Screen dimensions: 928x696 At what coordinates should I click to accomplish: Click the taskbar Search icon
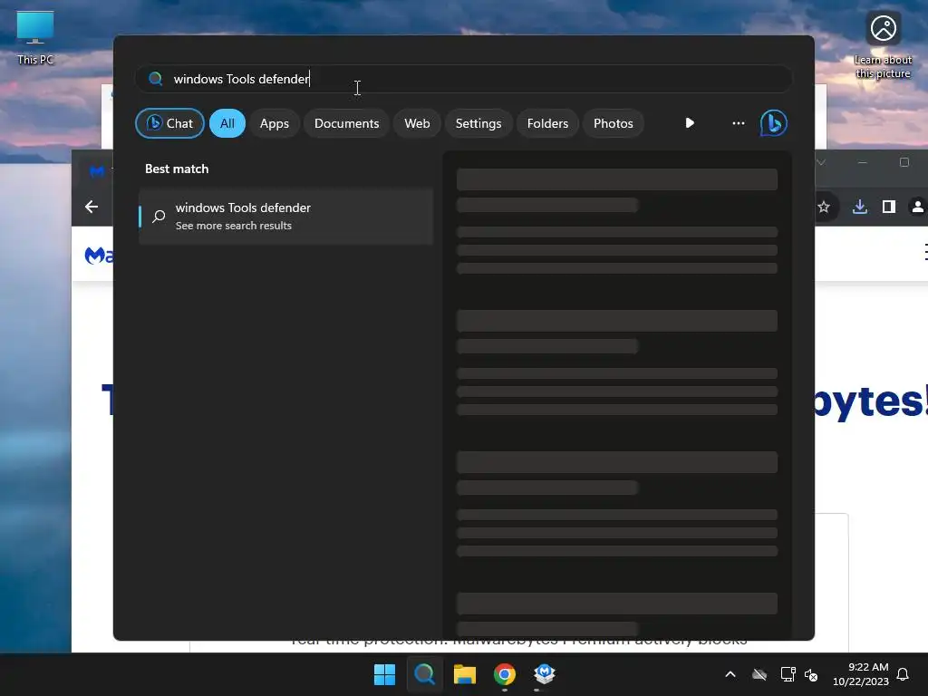[x=424, y=674]
